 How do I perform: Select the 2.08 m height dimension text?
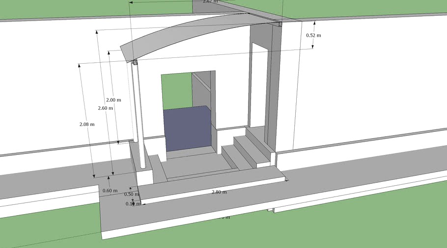[x=86, y=124]
